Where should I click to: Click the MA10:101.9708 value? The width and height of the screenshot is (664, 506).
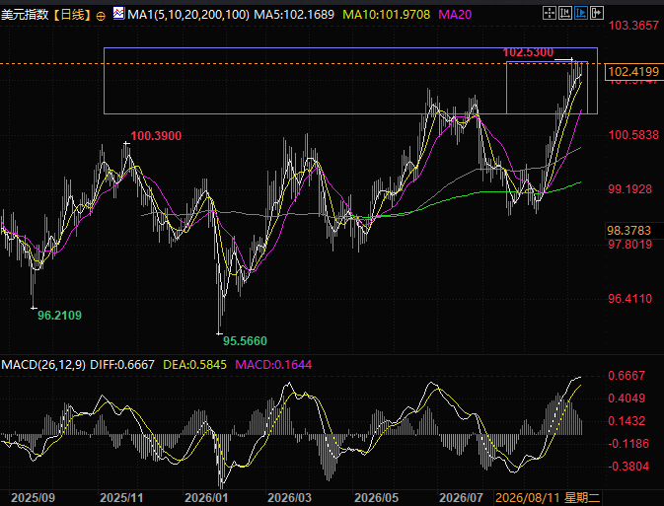(x=386, y=15)
